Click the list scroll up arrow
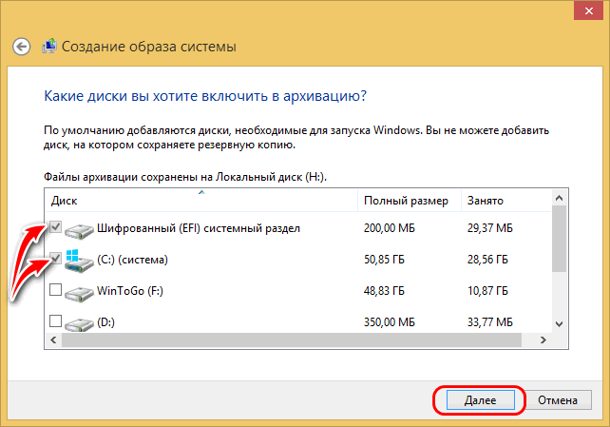This screenshot has width=610, height=427. 559,198
